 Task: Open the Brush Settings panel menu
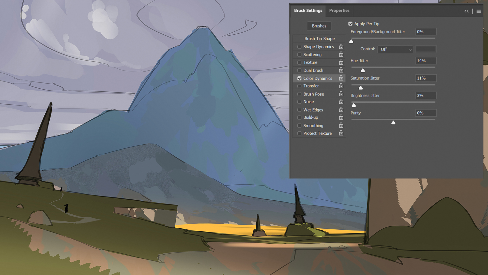[479, 11]
